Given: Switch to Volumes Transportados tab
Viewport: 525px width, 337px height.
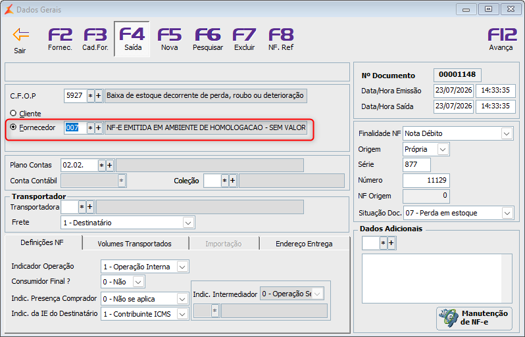Looking at the screenshot, I should [x=135, y=244].
